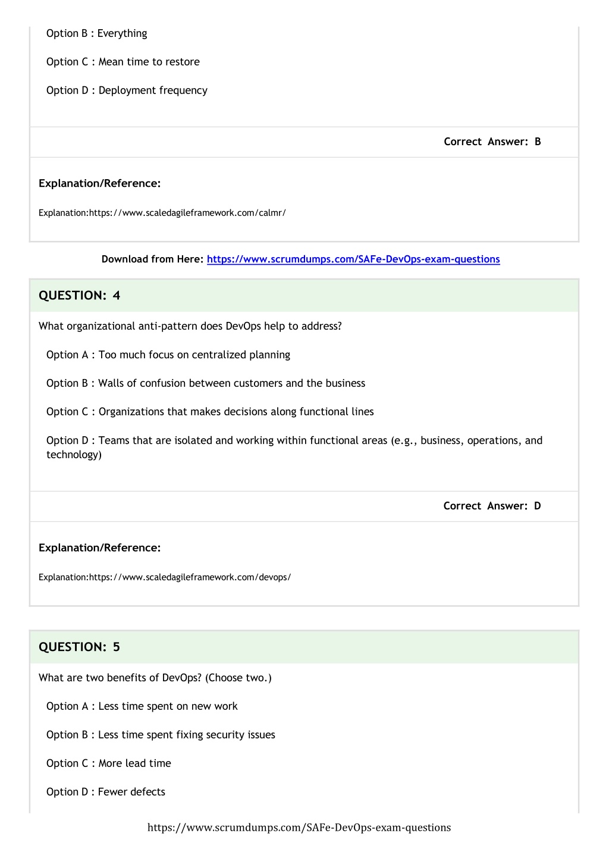Click the calmr explanation URL text
The image size is (609, 861).
point(187,213)
